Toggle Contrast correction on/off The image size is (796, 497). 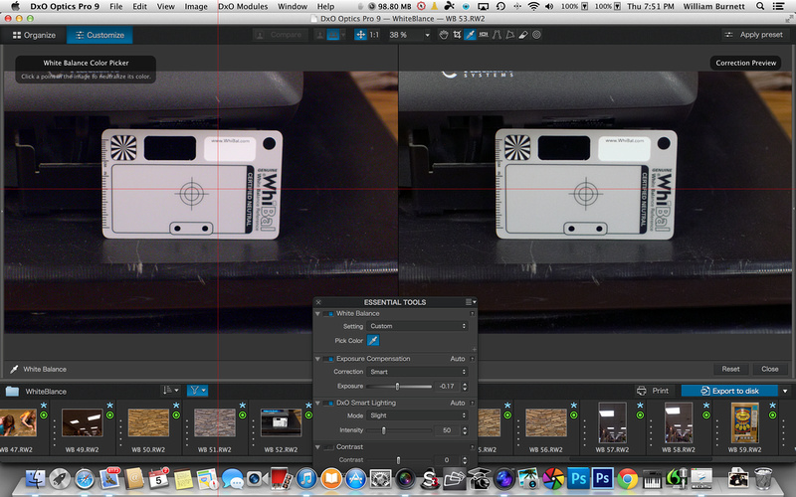328,446
